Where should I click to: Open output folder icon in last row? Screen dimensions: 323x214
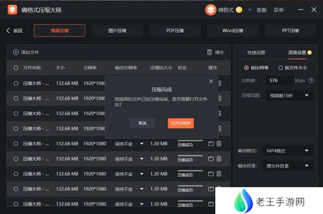(x=210, y=204)
